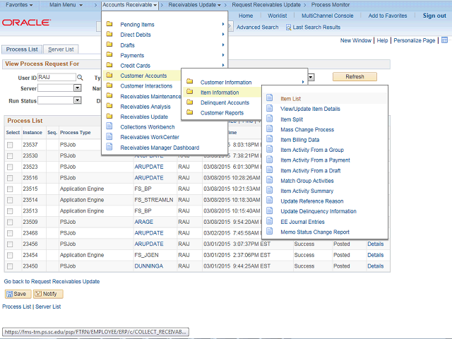Image resolution: width=452 pixels, height=339 pixels.
Task: Open the Accounts Receivable breadcrumb menu
Action: [x=129, y=5]
